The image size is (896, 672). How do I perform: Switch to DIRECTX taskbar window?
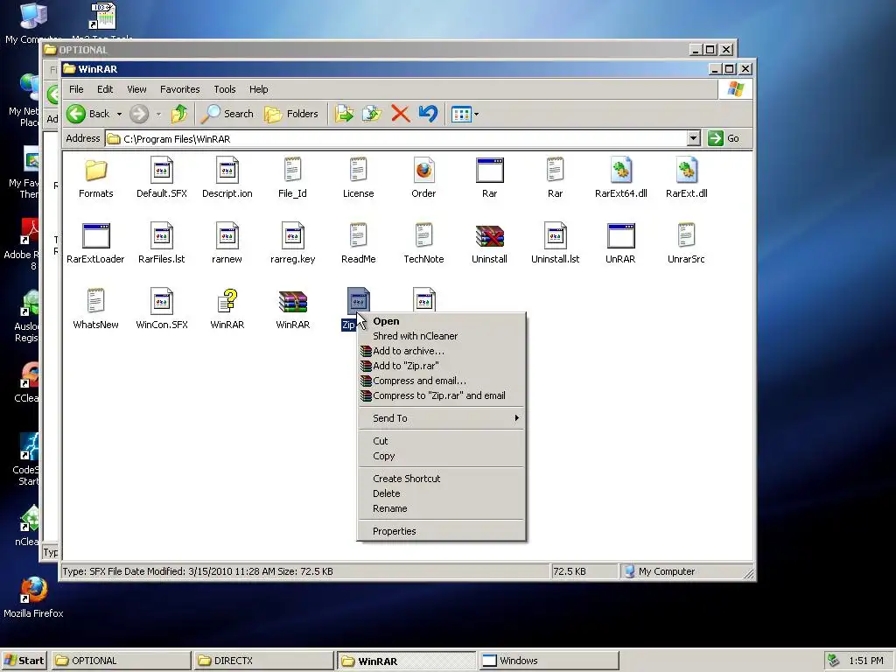click(x=263, y=661)
